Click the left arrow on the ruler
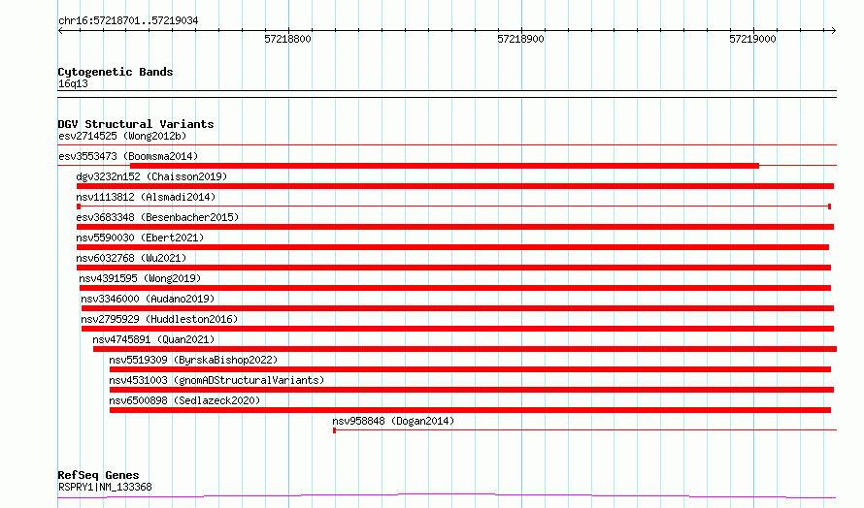The image size is (864, 508). [x=60, y=31]
